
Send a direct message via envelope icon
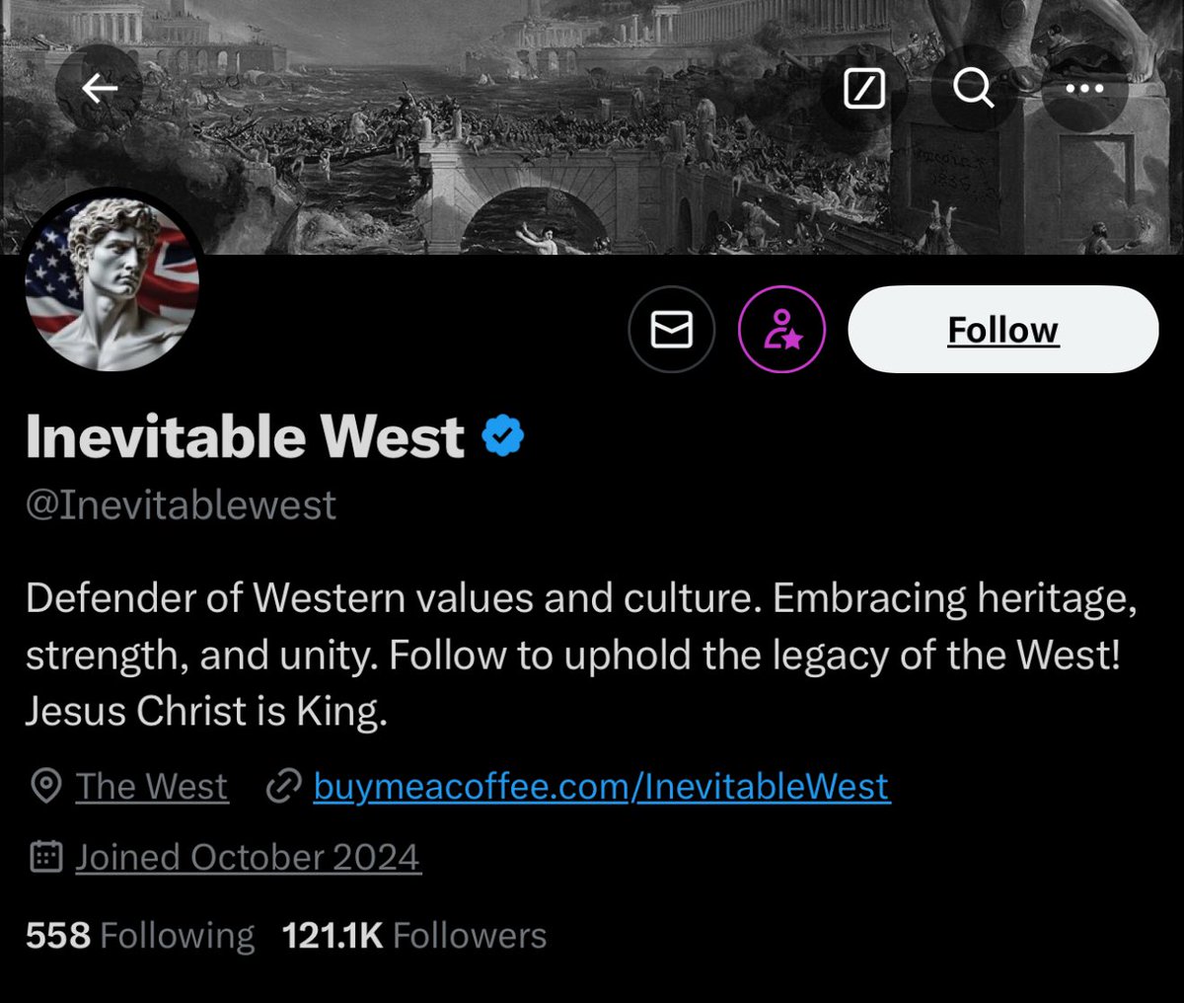671,330
